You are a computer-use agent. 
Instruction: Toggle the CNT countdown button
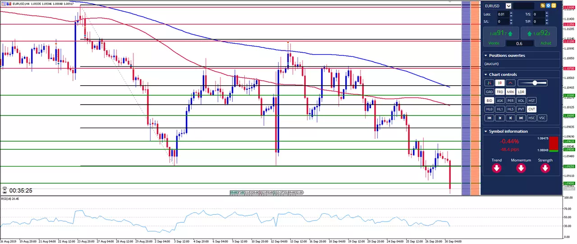[531, 109]
